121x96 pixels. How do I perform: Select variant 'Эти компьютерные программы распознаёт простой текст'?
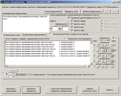point(47,51)
